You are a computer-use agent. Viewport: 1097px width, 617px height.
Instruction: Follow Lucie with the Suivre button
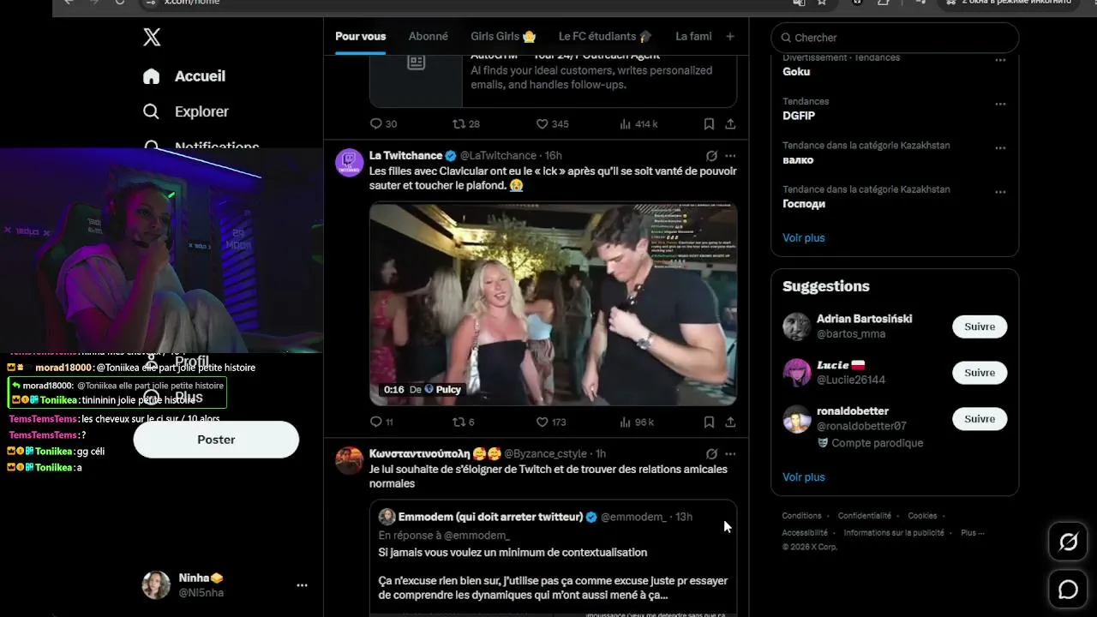980,373
